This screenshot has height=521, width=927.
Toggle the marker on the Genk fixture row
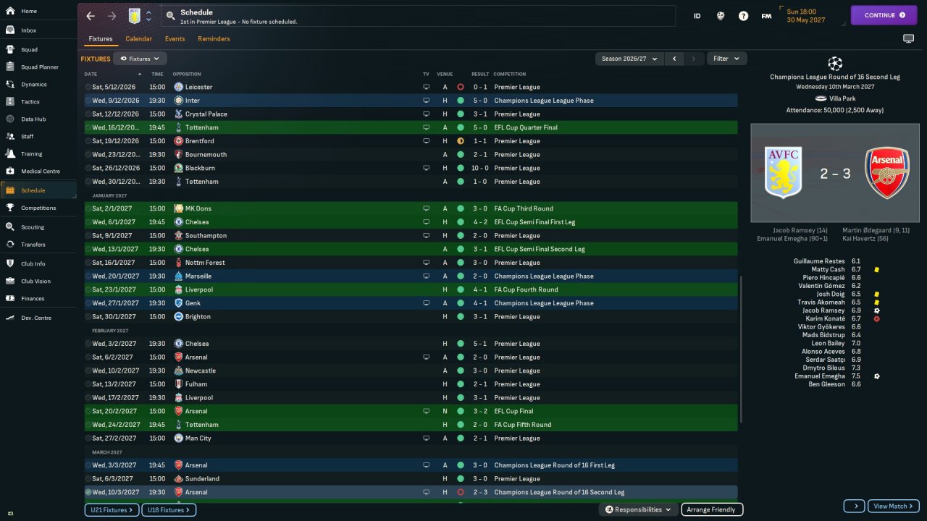(88, 303)
